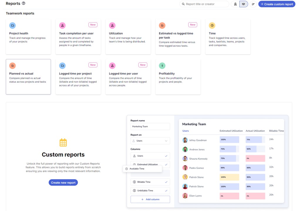300x211 pixels.
Task: Open the Logged time per project card
Action: click(78, 77)
